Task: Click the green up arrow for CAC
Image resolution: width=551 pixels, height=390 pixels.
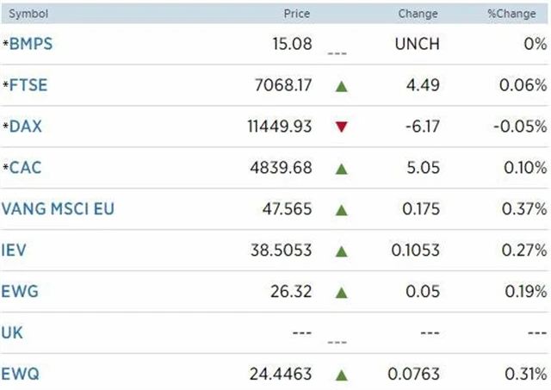Action: 342,168
